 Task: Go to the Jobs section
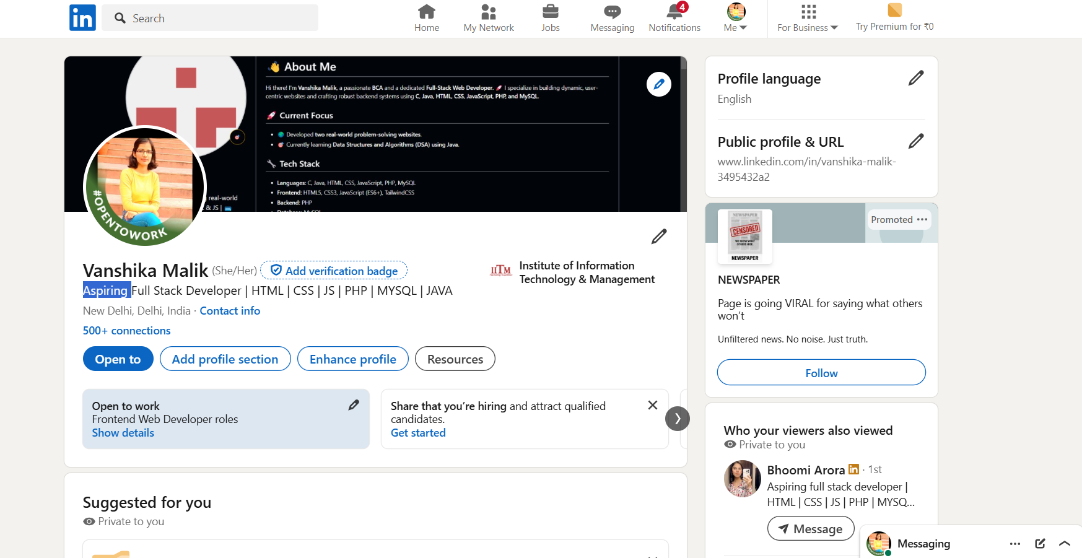550,19
